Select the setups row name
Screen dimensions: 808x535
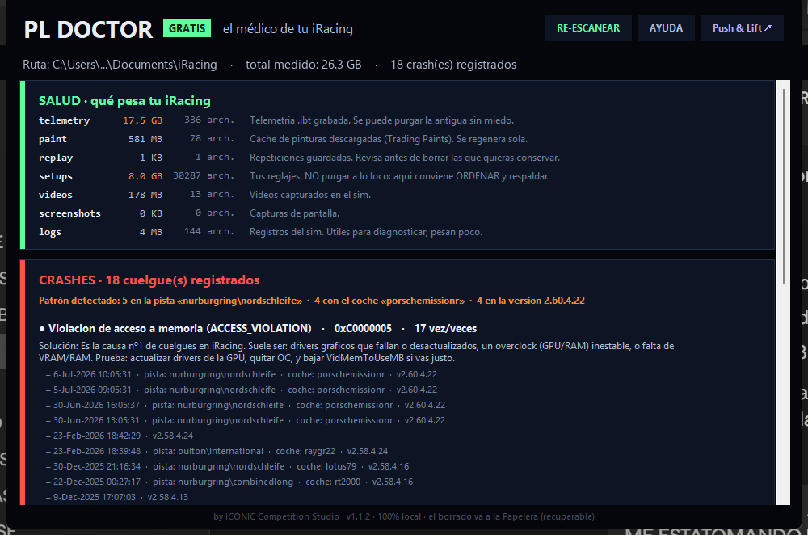pyautogui.click(x=56, y=176)
